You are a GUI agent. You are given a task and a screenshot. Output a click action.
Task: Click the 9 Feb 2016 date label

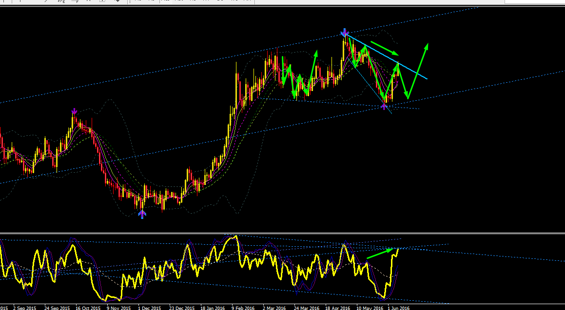(243, 308)
